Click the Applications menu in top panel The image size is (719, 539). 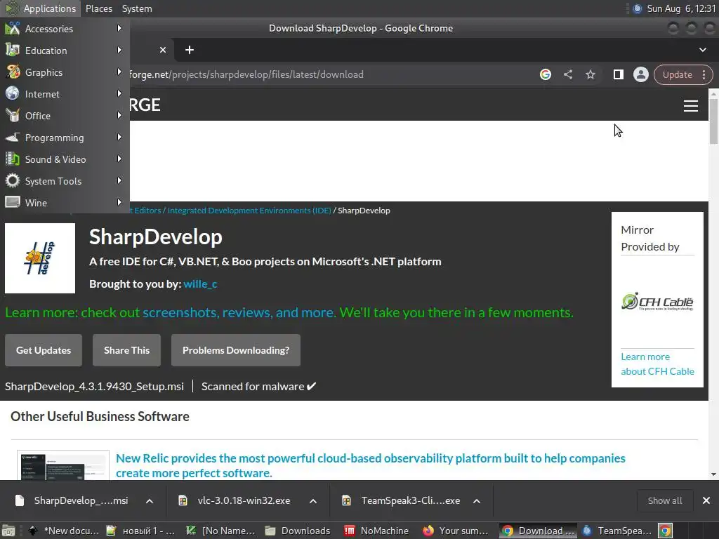tap(40, 8)
